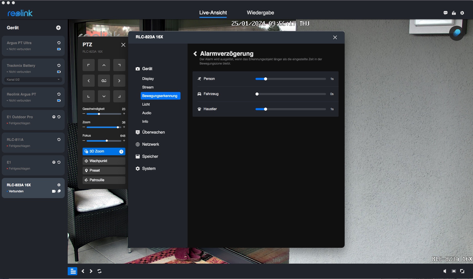Click the Patrouille button

click(104, 180)
